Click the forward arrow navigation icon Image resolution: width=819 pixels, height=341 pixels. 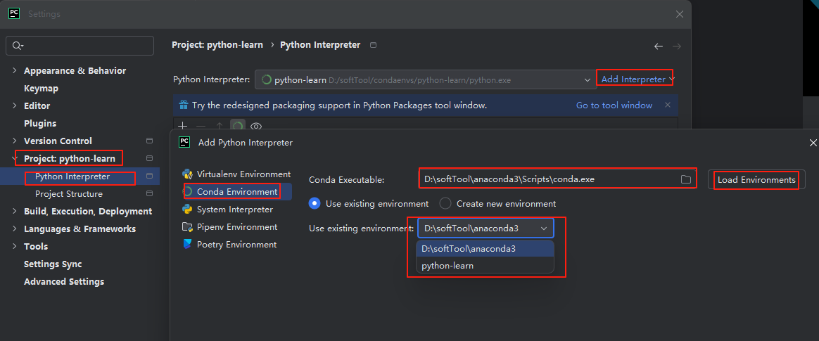coord(677,46)
